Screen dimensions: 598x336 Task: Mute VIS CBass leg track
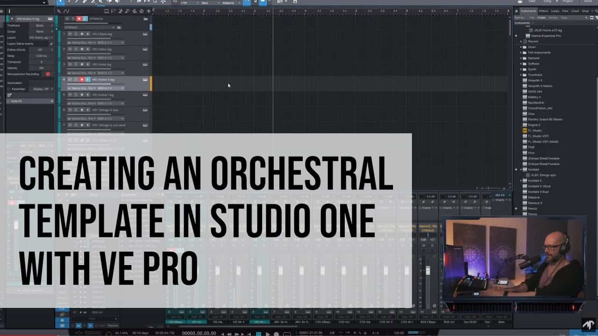click(70, 34)
